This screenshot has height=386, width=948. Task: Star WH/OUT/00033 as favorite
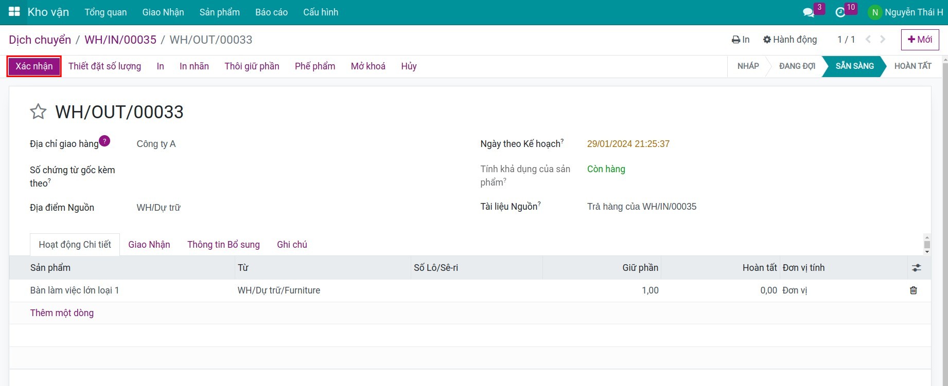[x=38, y=112]
